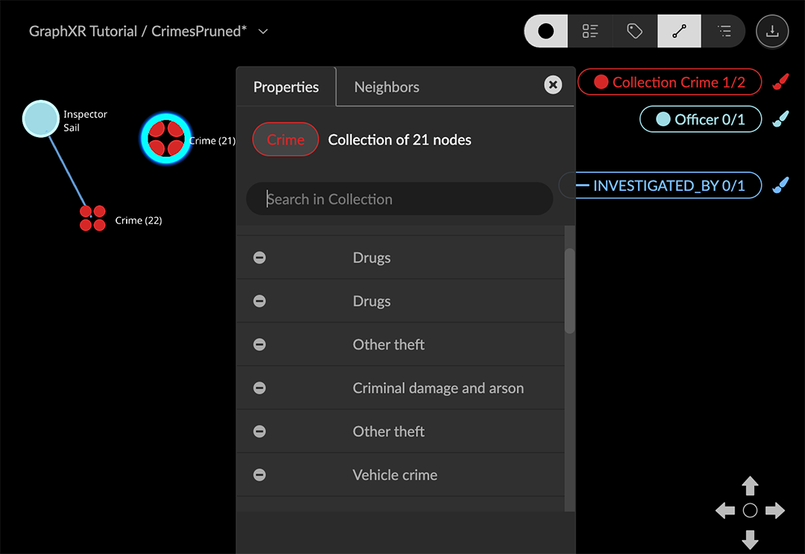Click the paintbrush icon beside Officer tag
805x554 pixels.
(780, 119)
